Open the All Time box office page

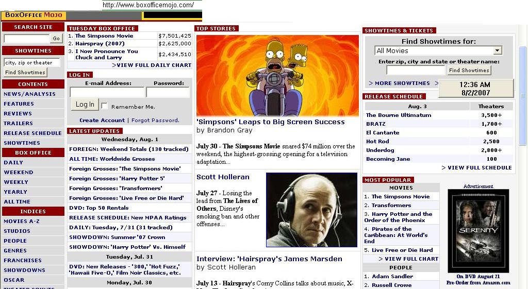click(17, 201)
